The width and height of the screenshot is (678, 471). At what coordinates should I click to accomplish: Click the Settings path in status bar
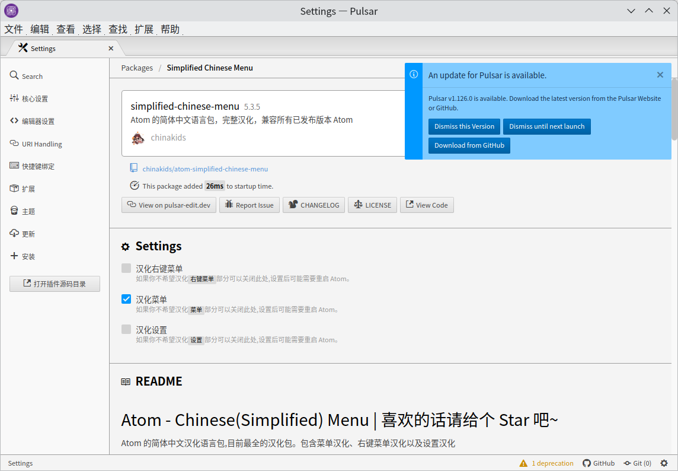tap(20, 463)
